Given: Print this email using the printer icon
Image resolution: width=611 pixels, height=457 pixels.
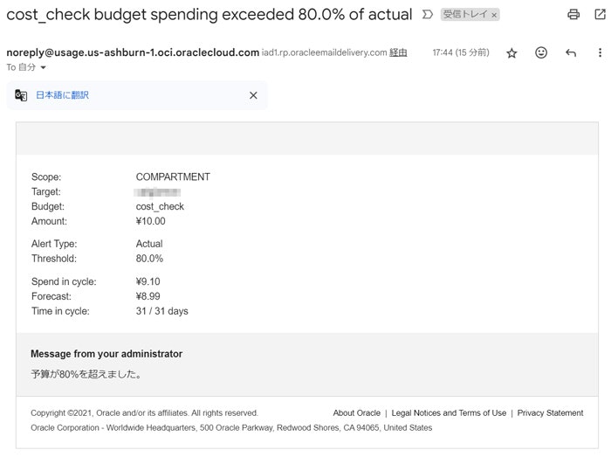Looking at the screenshot, I should pyautogui.click(x=573, y=14).
